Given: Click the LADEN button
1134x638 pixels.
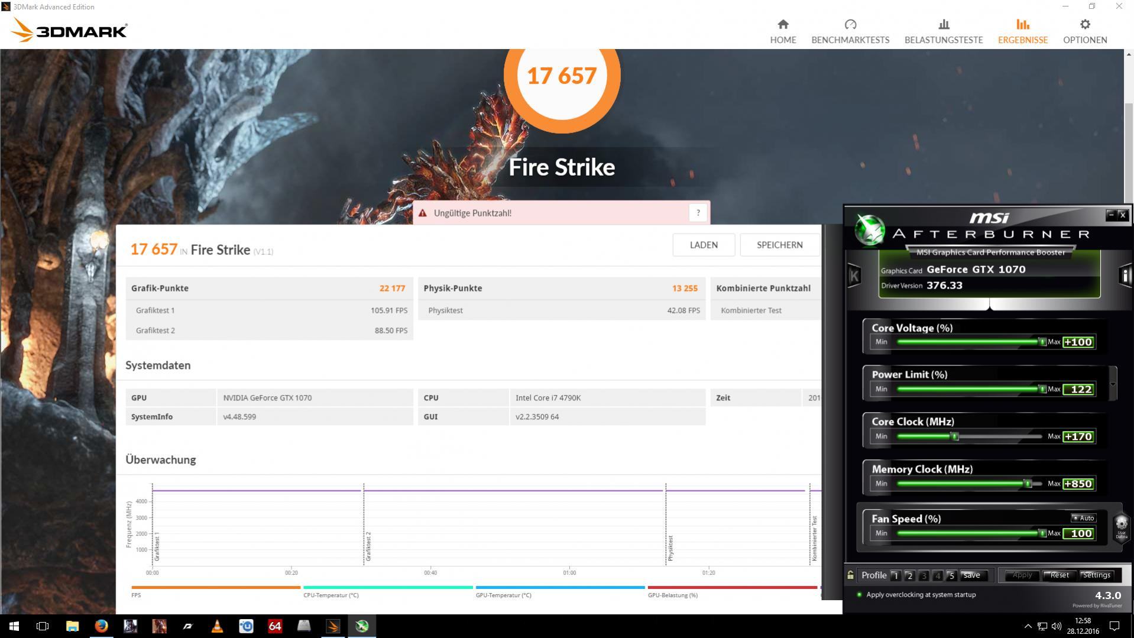Looking at the screenshot, I should pyautogui.click(x=704, y=245).
